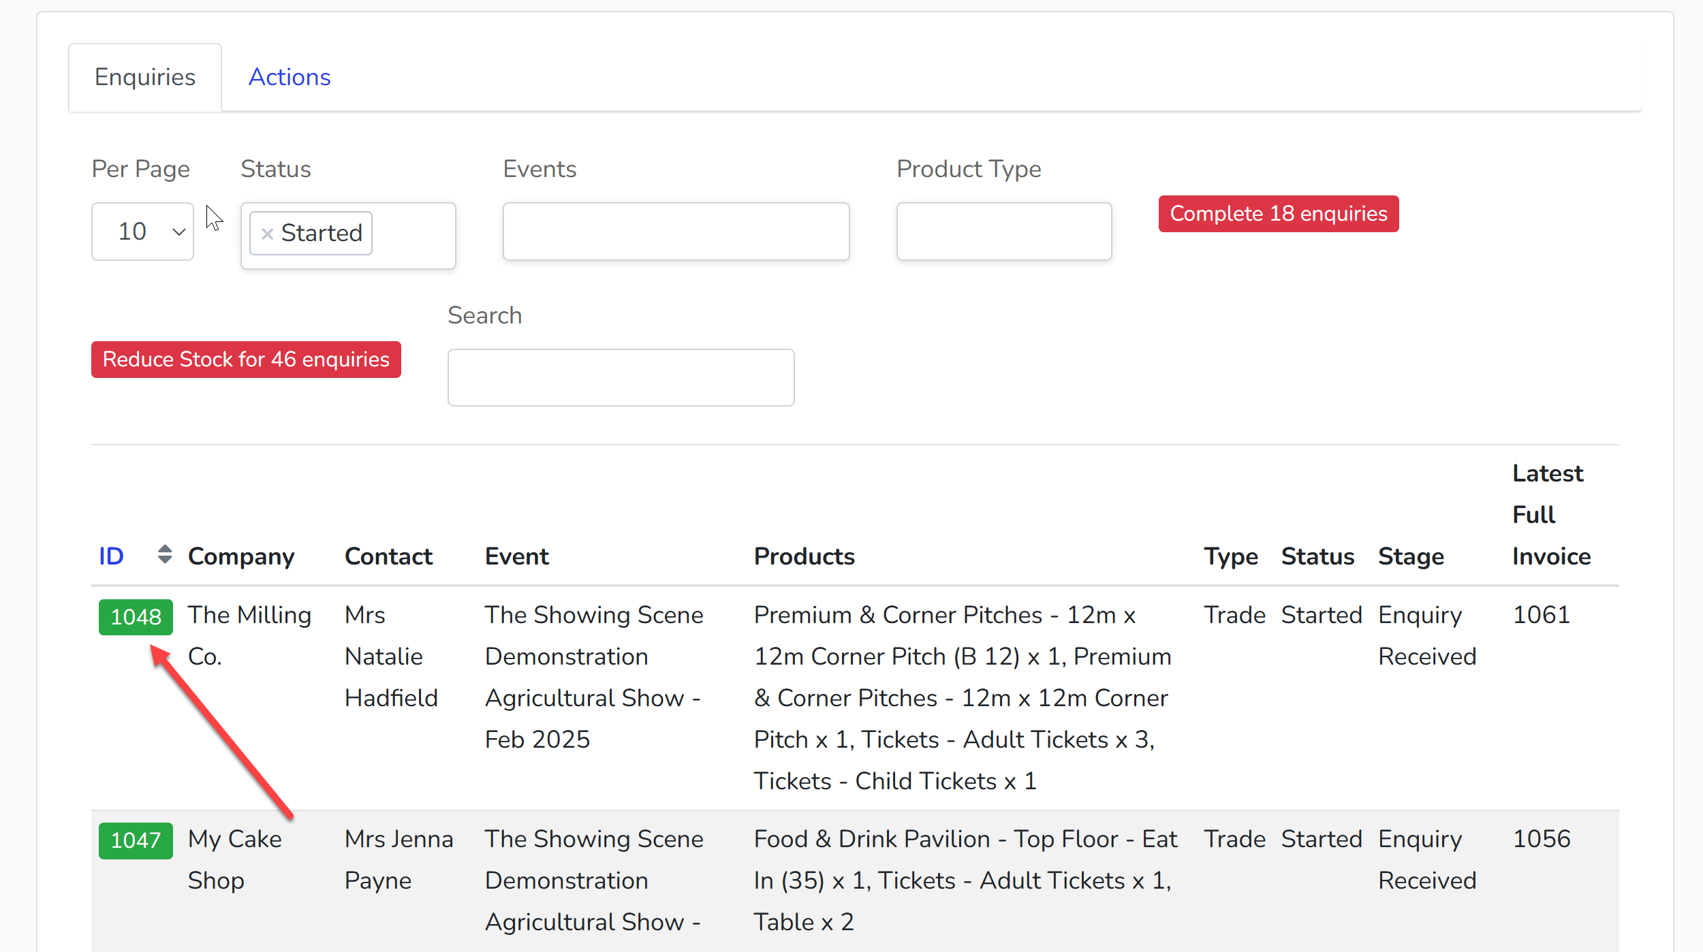Open the Product Type filter field
Image resolution: width=1703 pixels, height=952 pixels.
click(x=1004, y=232)
